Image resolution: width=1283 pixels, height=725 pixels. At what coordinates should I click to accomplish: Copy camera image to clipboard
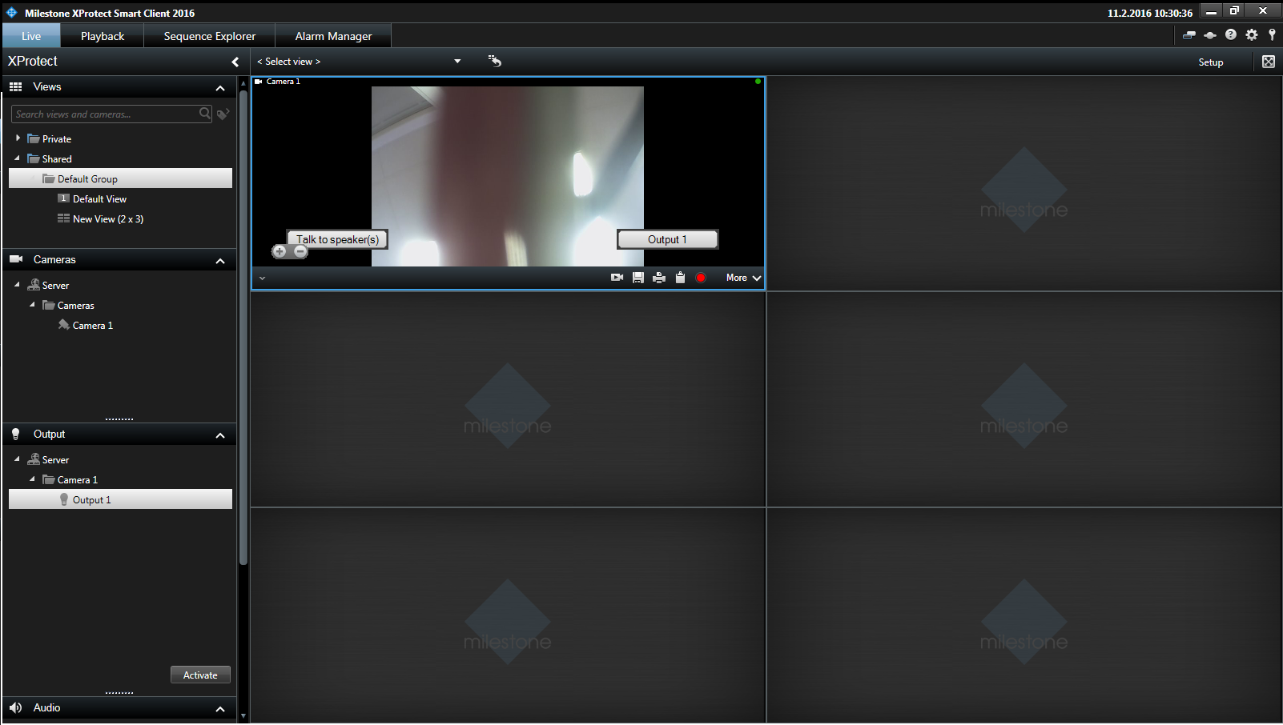(680, 278)
